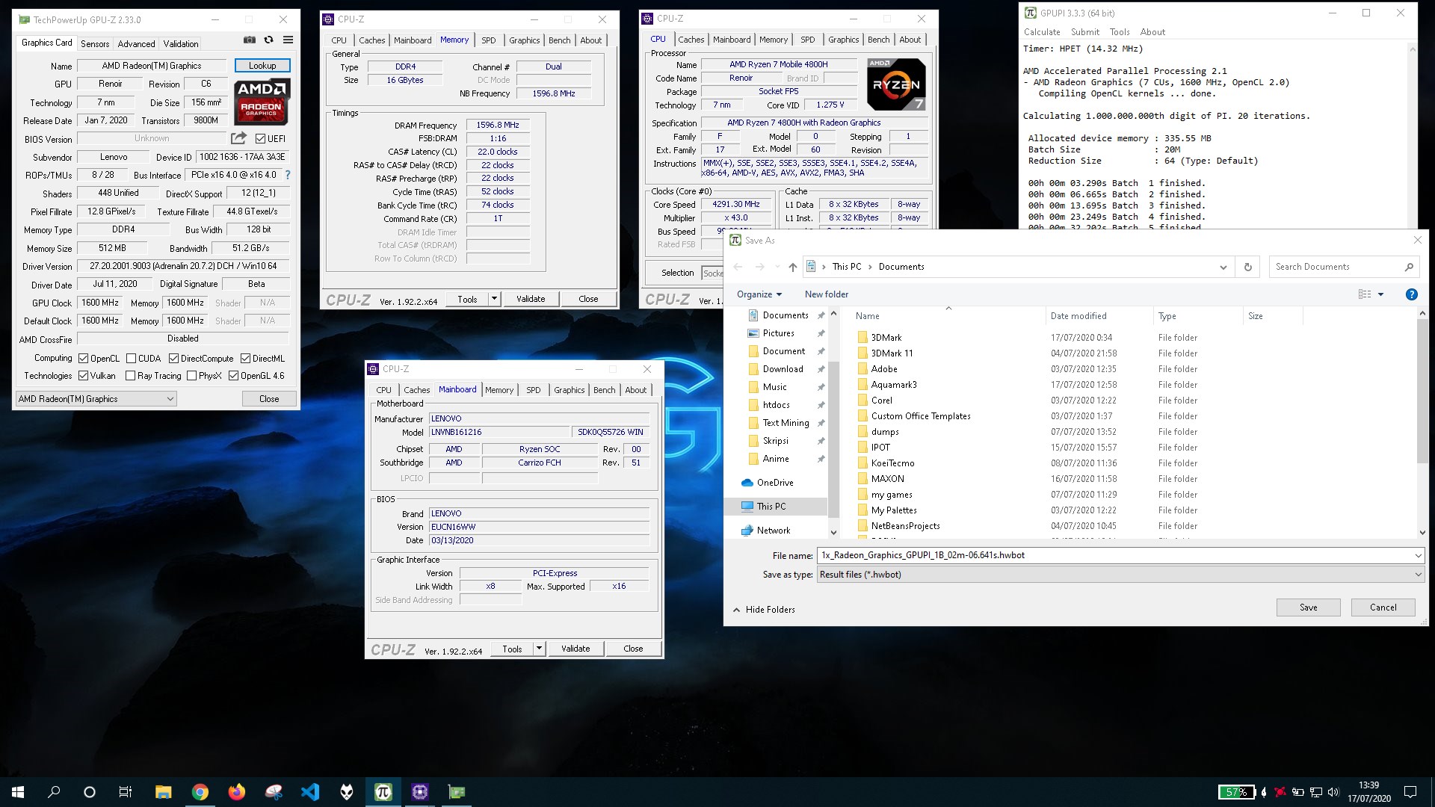1435x807 pixels.
Task: Open File Explorer from the taskbar
Action: point(163,792)
